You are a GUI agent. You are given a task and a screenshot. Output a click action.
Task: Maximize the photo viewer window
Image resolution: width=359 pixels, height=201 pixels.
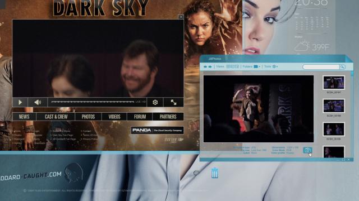(343, 160)
